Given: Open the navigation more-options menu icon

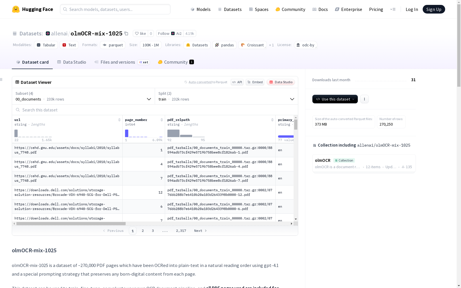Looking at the screenshot, I should point(393,9).
